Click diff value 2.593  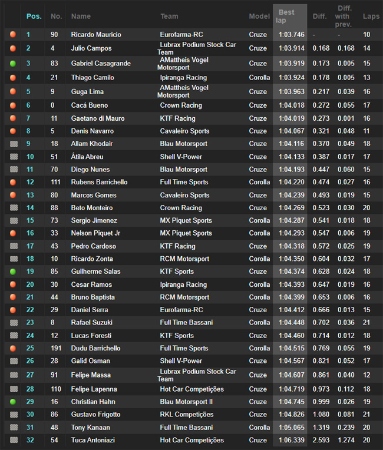(321, 440)
